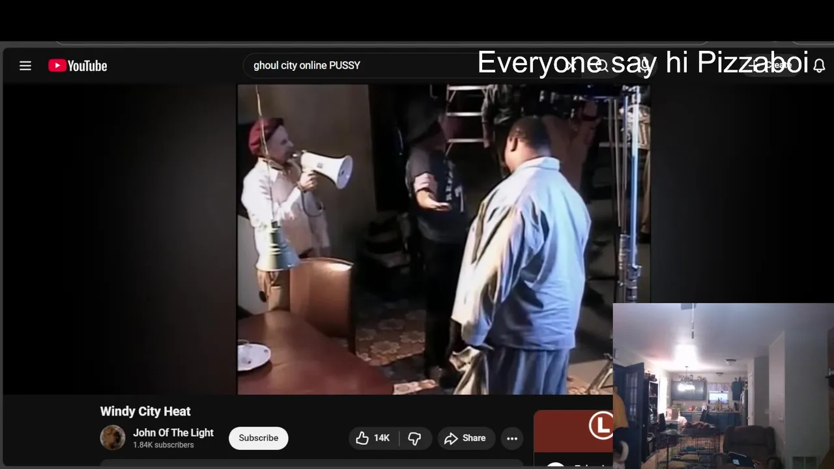Like the video with 14K thumbs-up
Screen dimensions: 834x469
tap(373, 438)
